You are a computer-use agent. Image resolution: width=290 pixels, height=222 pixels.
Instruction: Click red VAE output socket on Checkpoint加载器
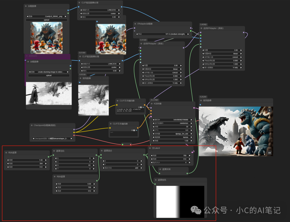coord(74,135)
